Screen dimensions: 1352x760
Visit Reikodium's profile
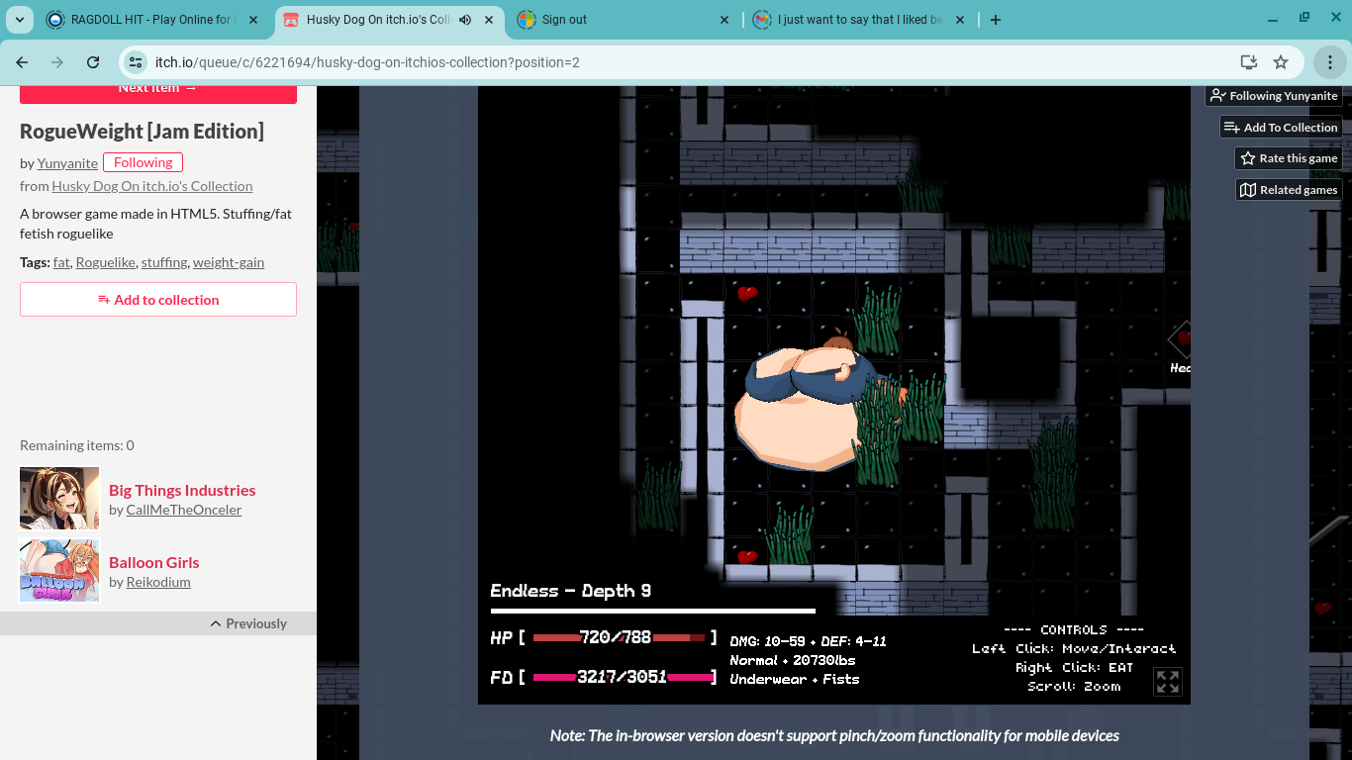point(158,582)
